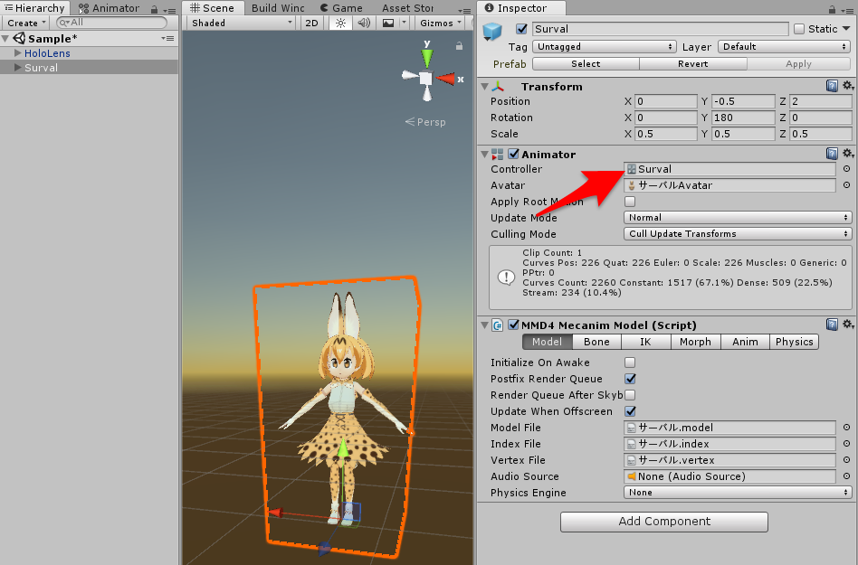This screenshot has width=858, height=565.
Task: Switch to Asset Store tab
Action: coord(407,8)
